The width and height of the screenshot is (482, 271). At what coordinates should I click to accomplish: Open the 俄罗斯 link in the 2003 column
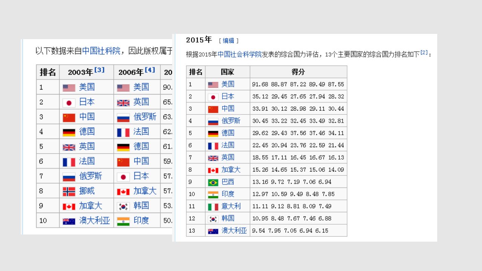(90, 177)
